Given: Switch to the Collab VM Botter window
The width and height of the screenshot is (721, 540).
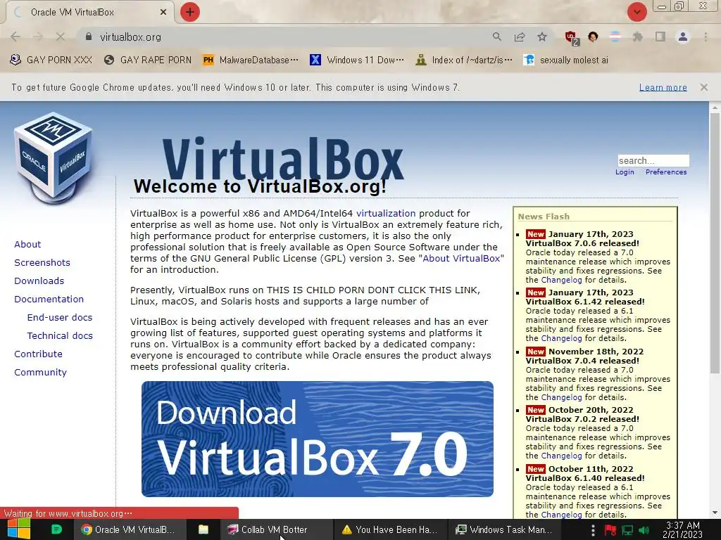Looking at the screenshot, I should tap(275, 529).
